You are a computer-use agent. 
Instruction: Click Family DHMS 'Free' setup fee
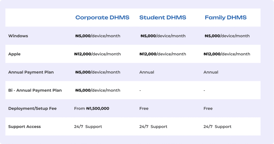pos(208,108)
